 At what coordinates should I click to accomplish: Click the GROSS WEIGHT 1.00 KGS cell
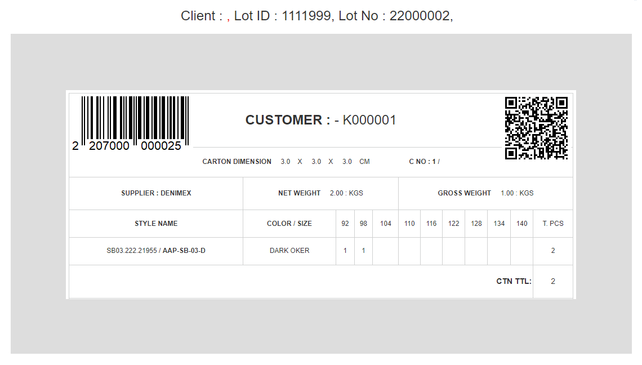(x=485, y=193)
